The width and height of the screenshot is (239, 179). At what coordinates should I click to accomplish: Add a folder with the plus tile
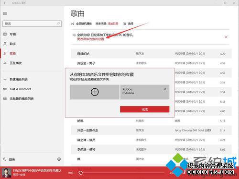(95, 92)
